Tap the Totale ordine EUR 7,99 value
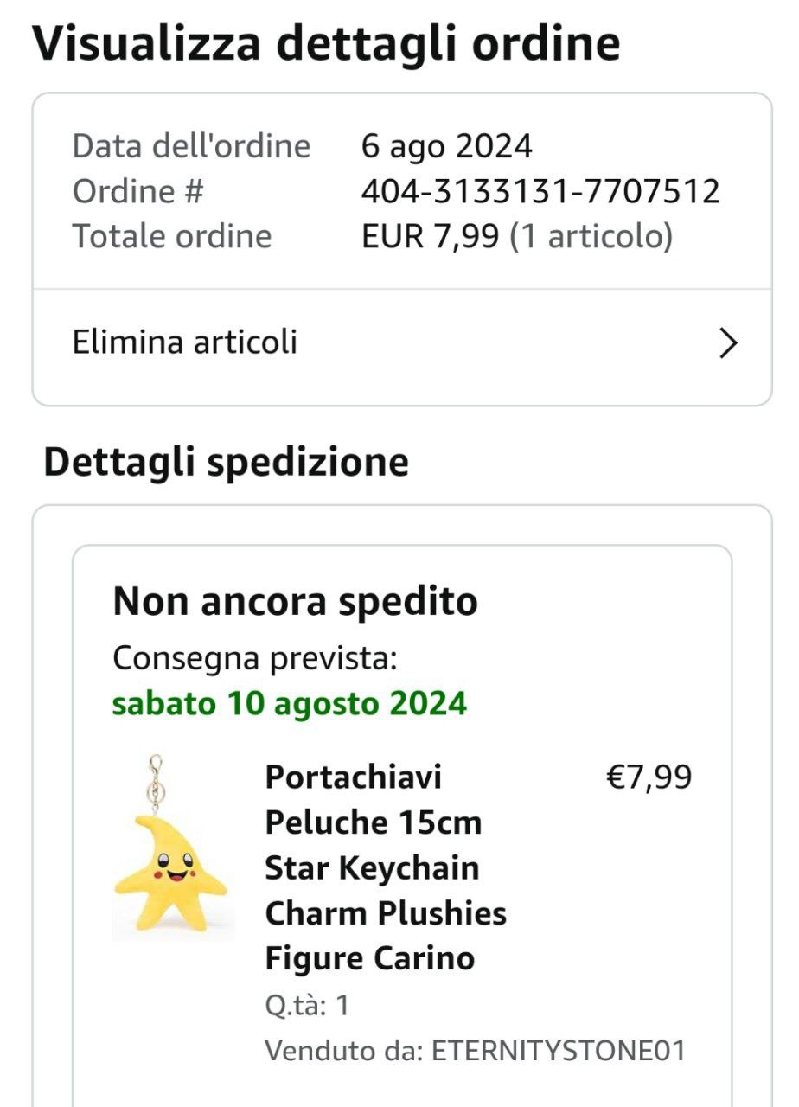799x1107 pixels. coord(516,236)
